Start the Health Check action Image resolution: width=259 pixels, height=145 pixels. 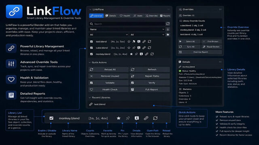[108, 89]
